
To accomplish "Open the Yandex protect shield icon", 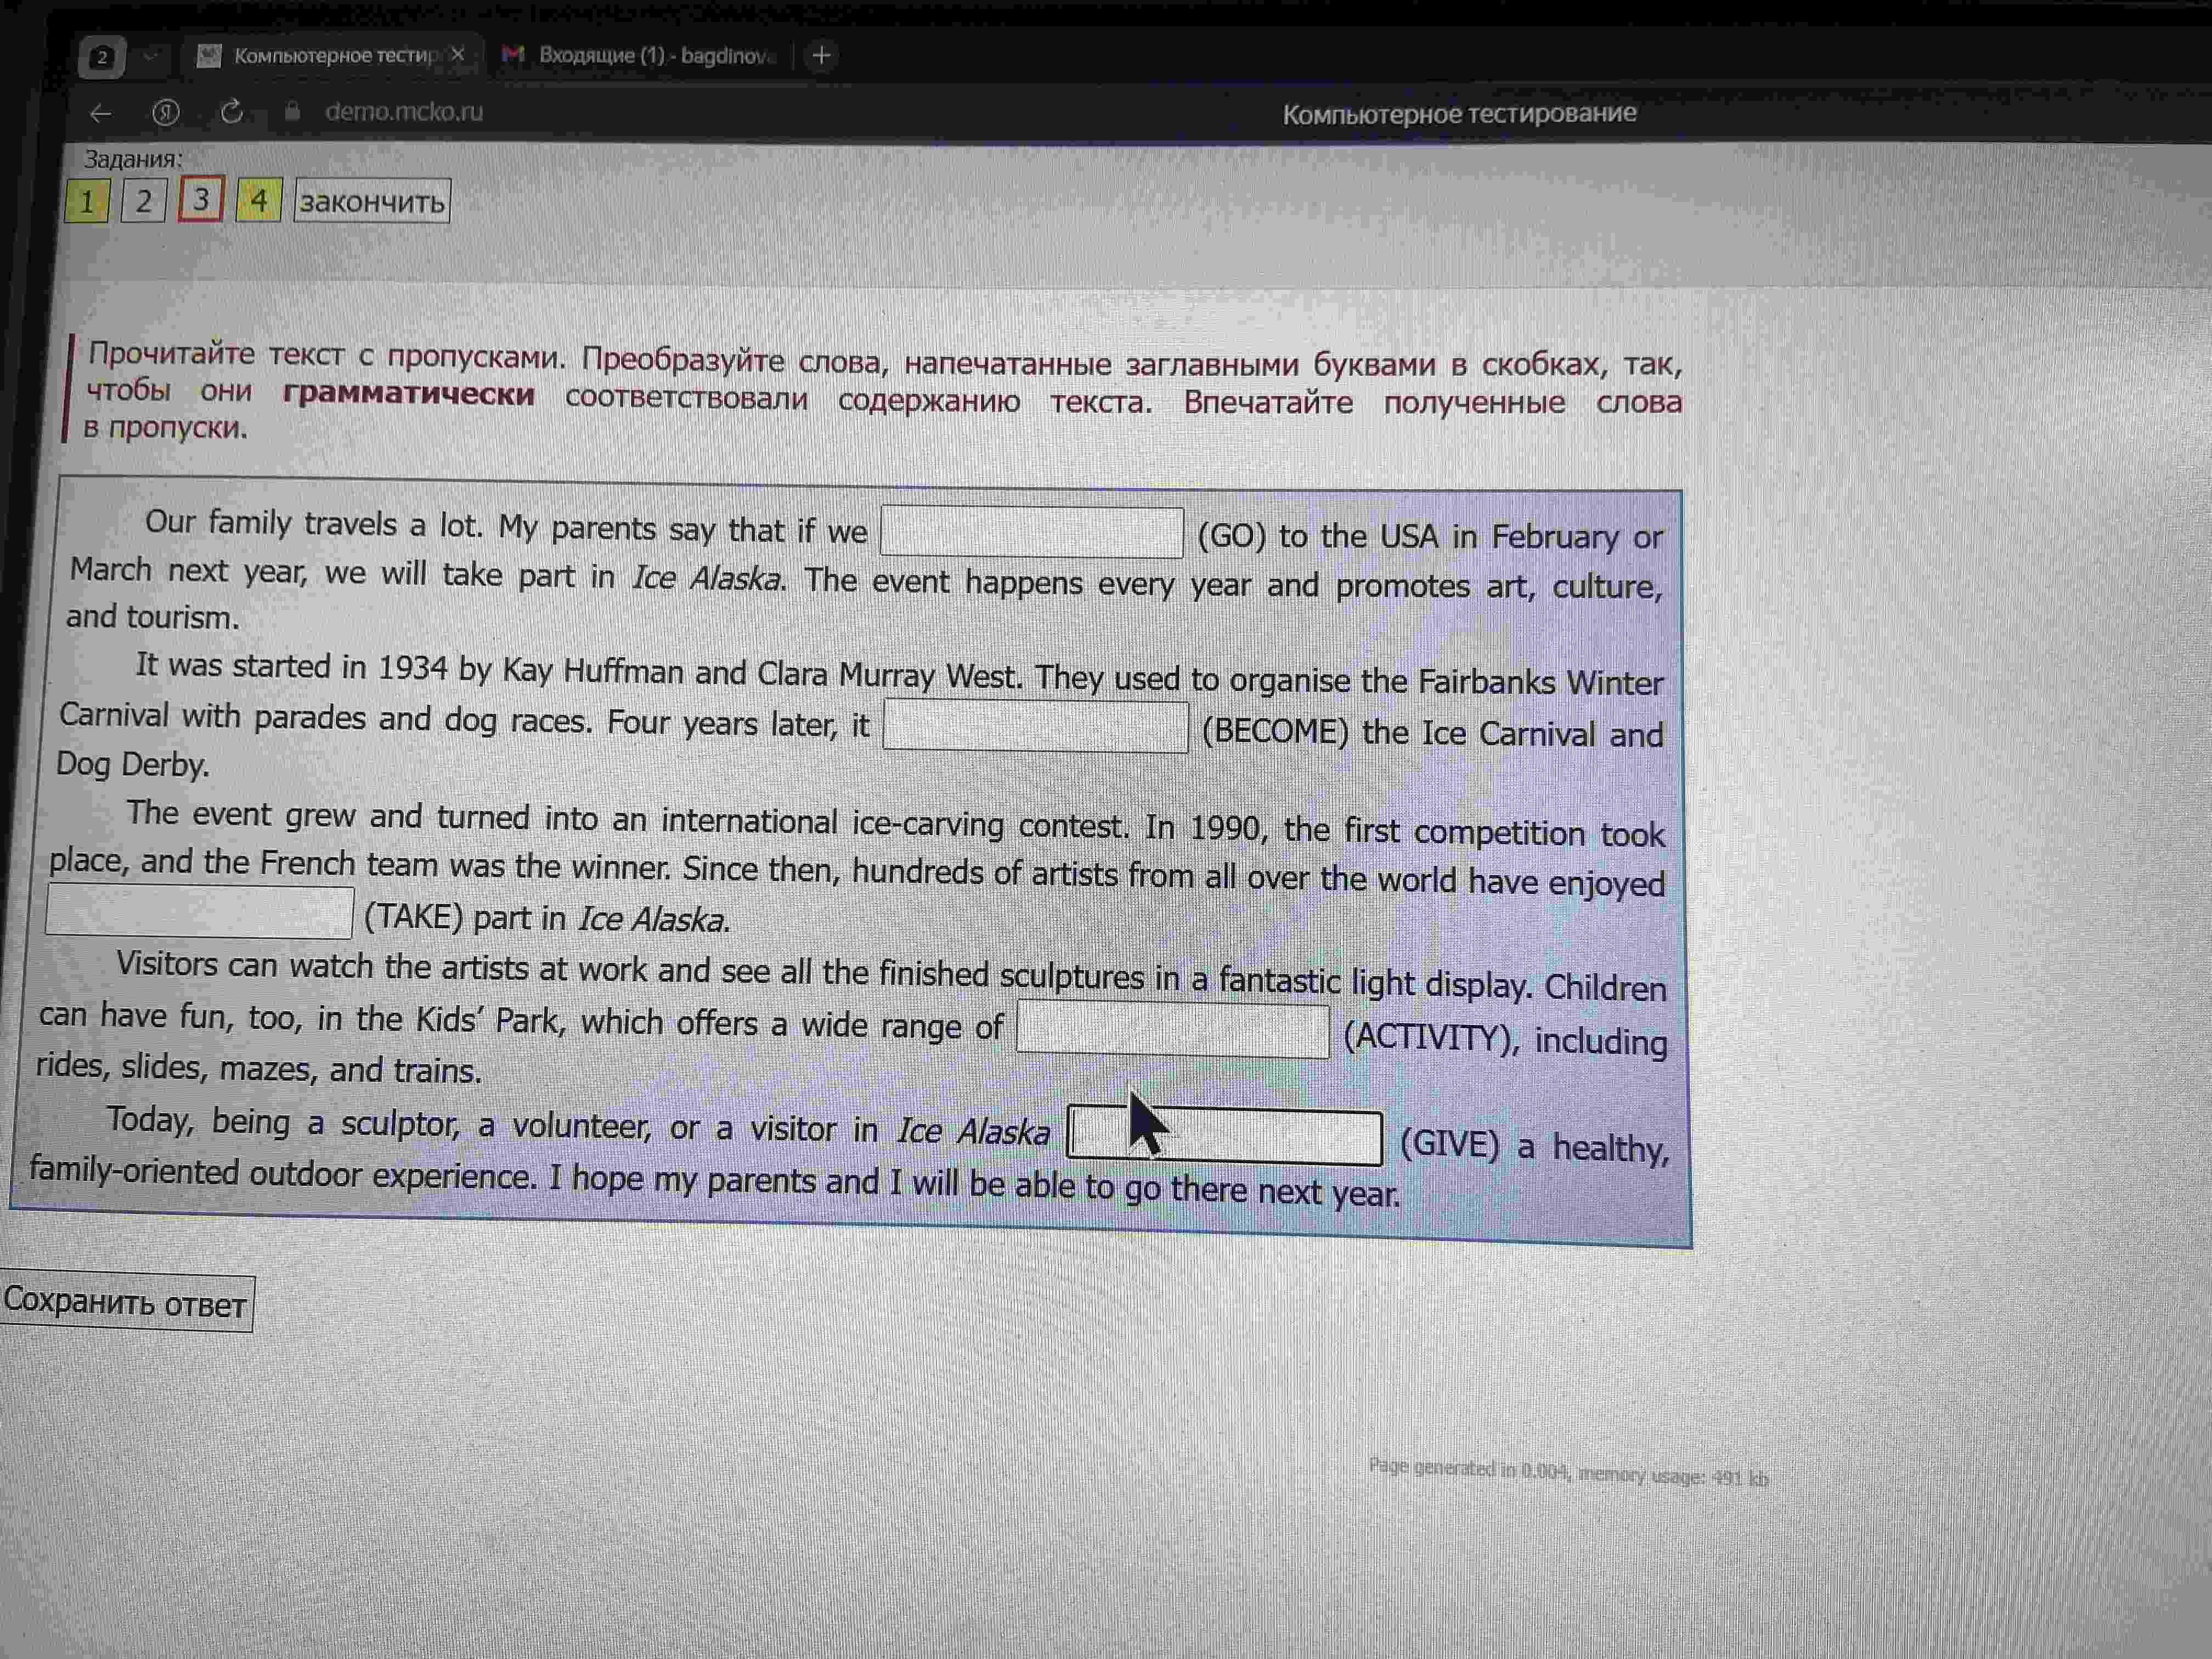I will 166,112.
